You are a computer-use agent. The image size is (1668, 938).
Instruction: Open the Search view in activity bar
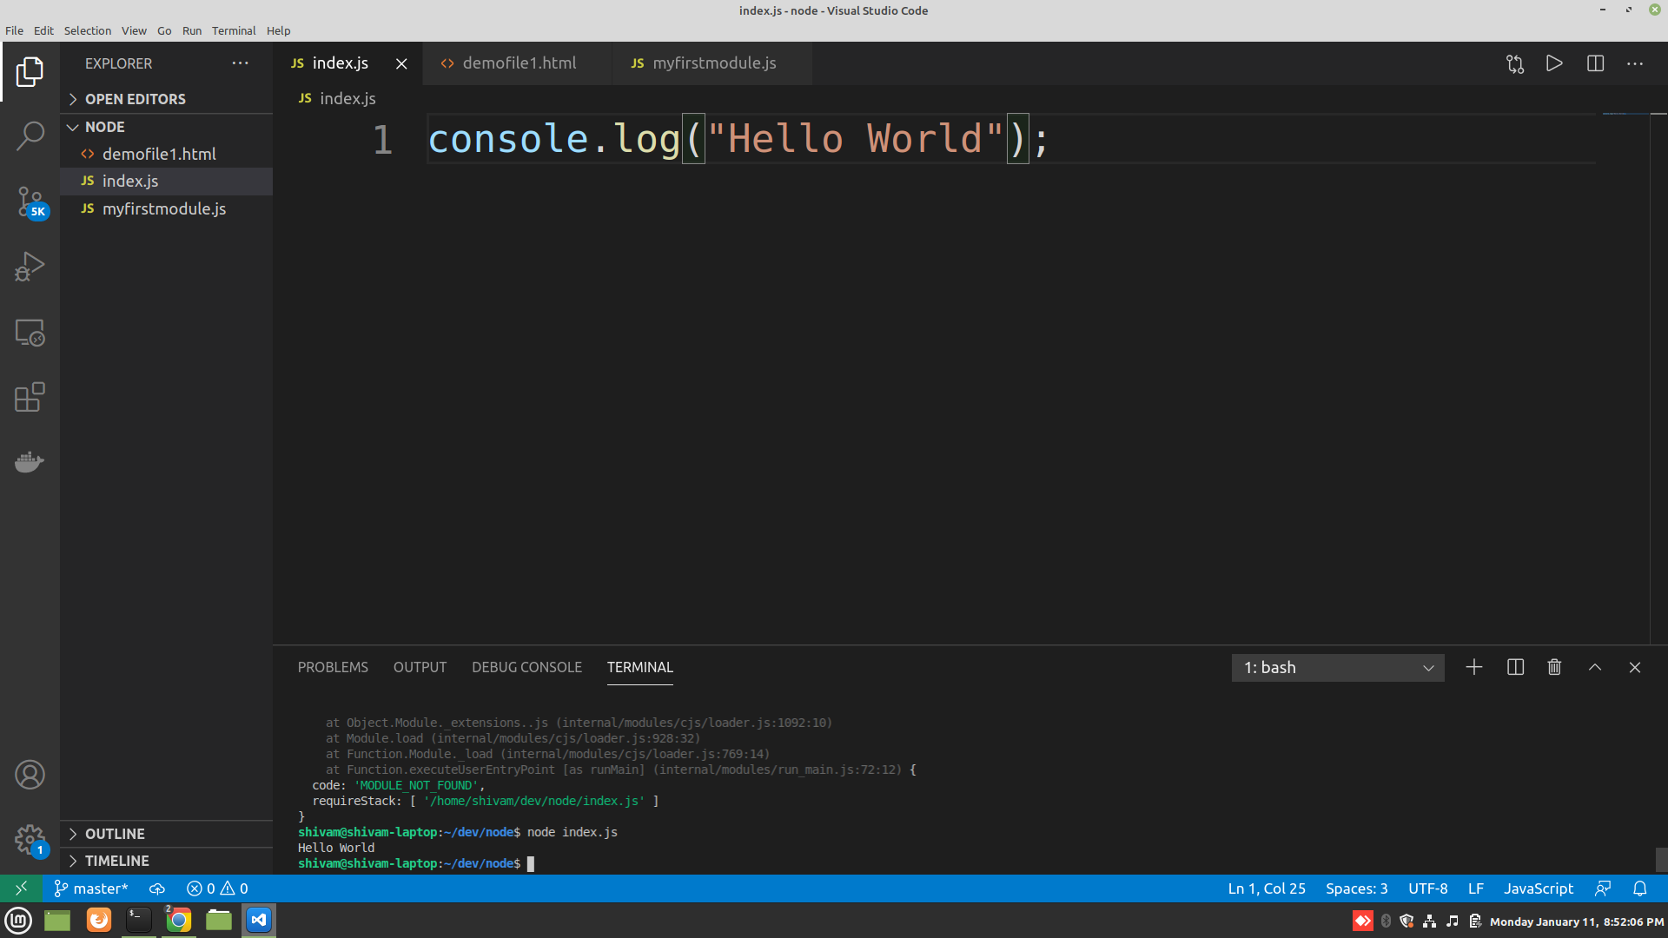coord(30,135)
